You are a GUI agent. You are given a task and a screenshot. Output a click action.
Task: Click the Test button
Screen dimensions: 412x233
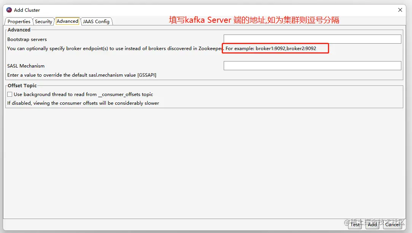point(355,224)
